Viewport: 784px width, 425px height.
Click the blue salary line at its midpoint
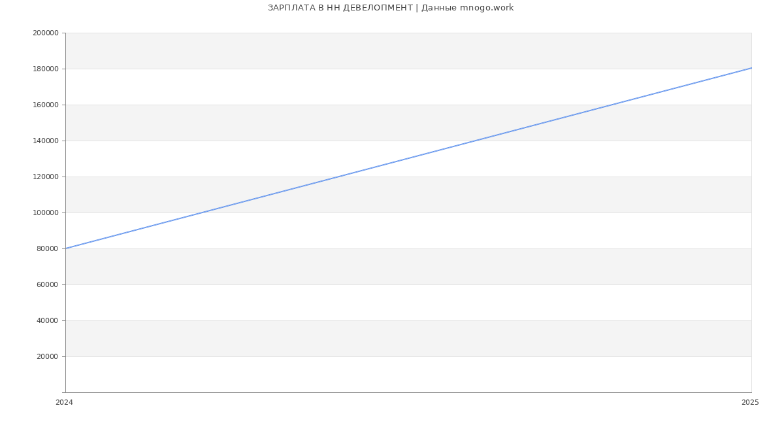[408, 158]
